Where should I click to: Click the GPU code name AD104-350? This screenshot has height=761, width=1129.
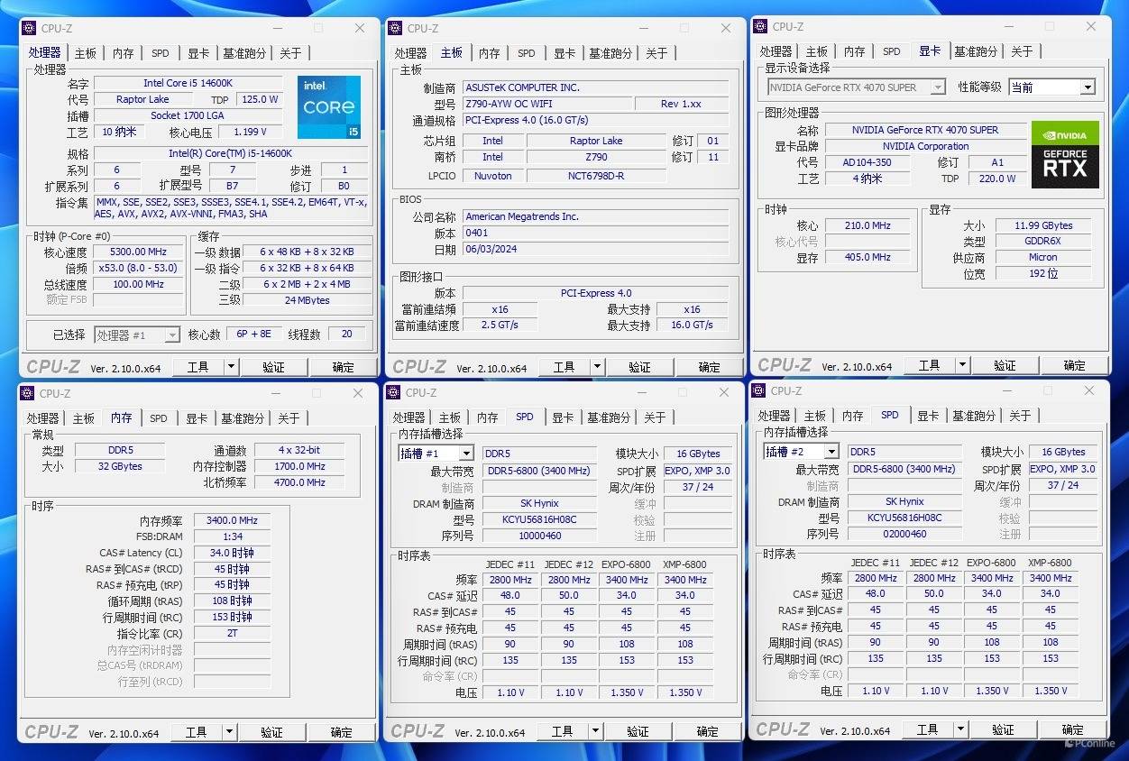(x=867, y=162)
